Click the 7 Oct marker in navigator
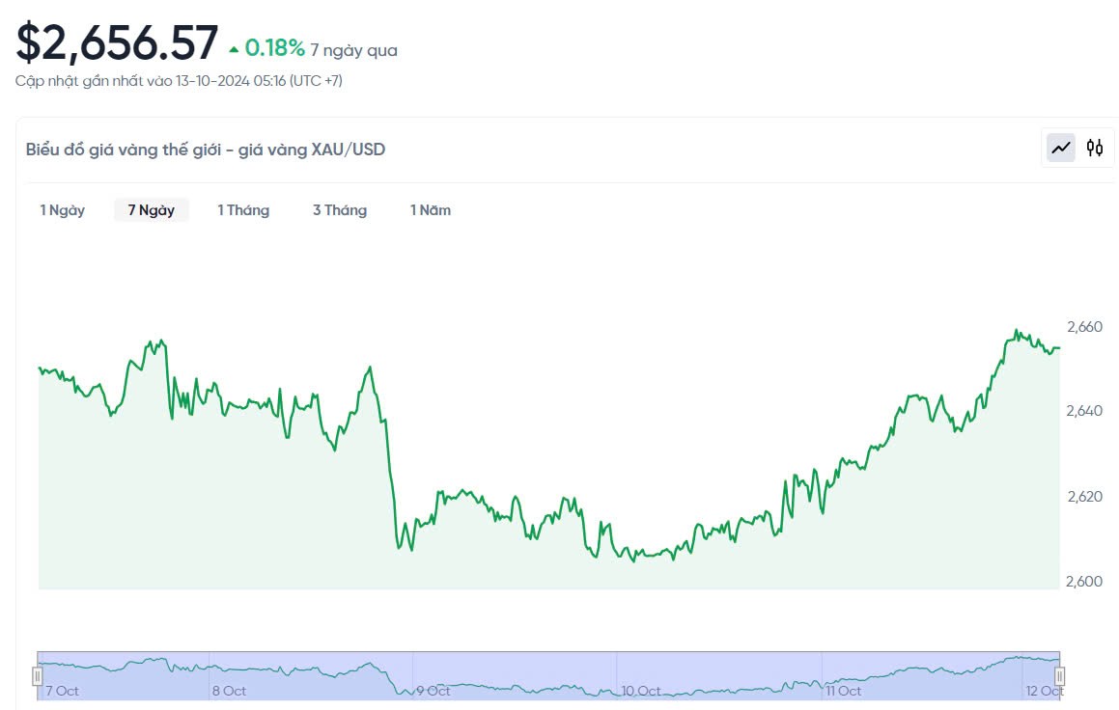1119x710 pixels. point(62,691)
